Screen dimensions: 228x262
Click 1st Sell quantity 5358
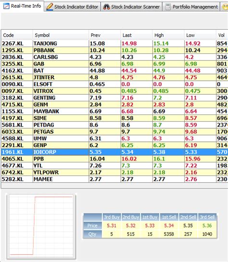(169, 234)
